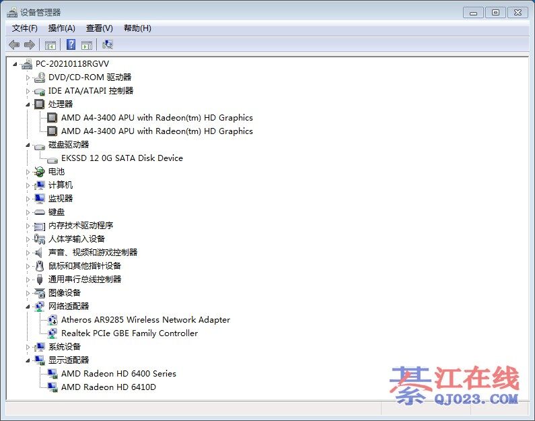Image resolution: width=535 pixels, height=421 pixels.
Task: Select the 人体学输入设备 label
Action: 77,239
